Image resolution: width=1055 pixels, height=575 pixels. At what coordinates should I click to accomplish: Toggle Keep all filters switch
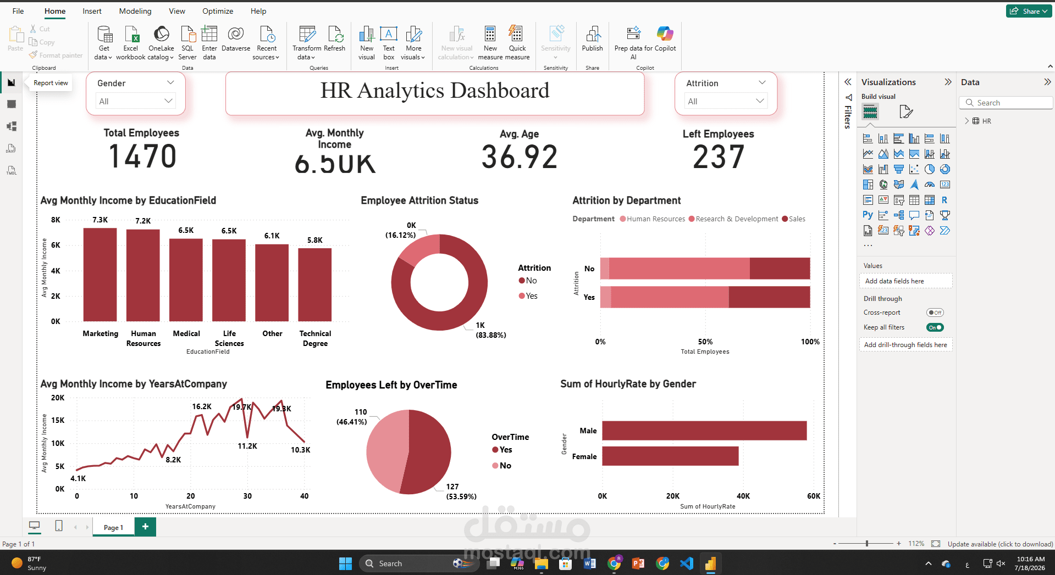pyautogui.click(x=935, y=327)
